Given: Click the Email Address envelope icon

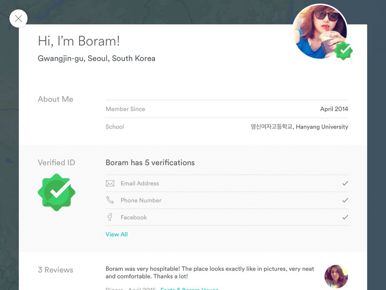Looking at the screenshot, I should [x=110, y=183].
